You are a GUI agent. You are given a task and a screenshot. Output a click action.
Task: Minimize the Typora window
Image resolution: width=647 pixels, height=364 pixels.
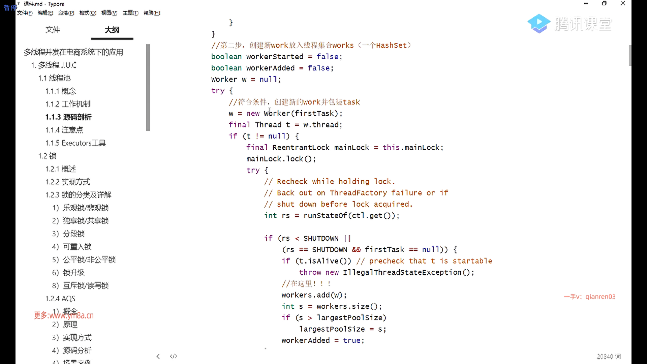click(586, 4)
